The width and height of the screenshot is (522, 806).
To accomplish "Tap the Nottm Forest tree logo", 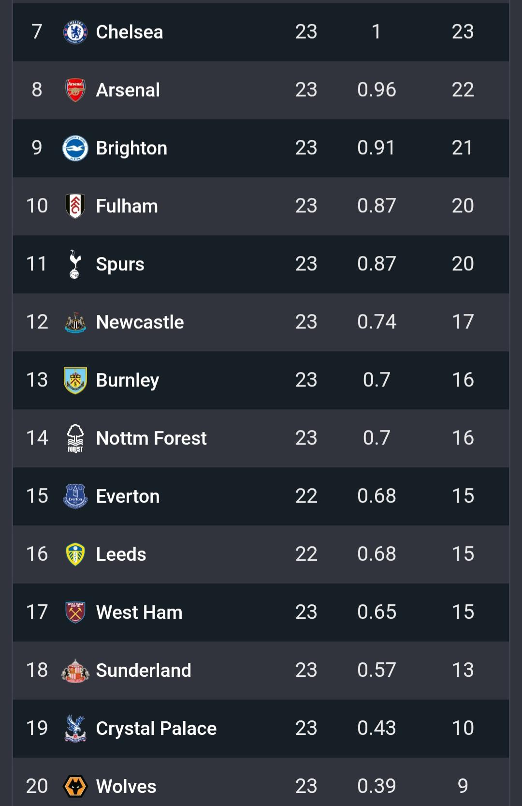I will (x=75, y=438).
